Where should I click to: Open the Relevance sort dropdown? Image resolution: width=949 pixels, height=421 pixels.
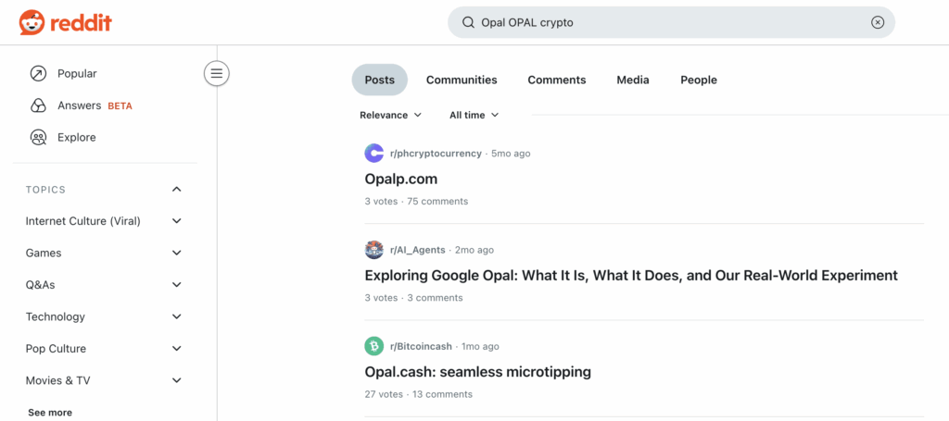click(390, 115)
